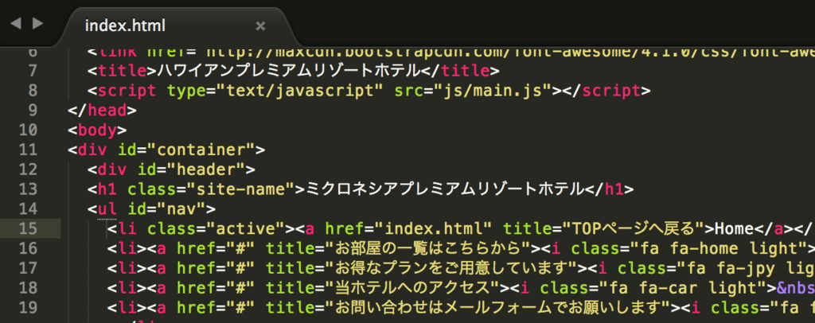The width and height of the screenshot is (815, 323).
Task: Go to previous tab with left arrow
Action: 16,23
